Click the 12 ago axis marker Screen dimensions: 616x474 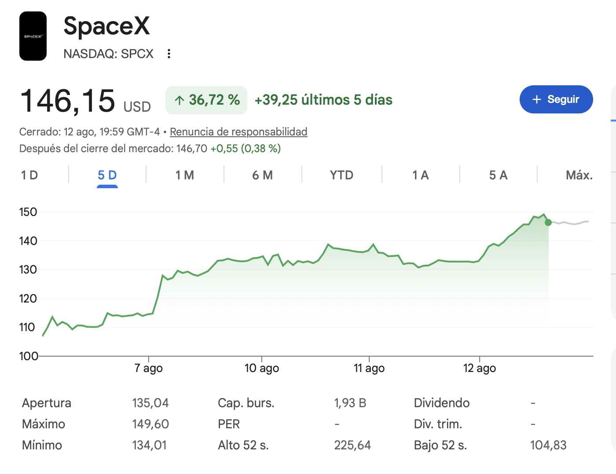tap(480, 368)
